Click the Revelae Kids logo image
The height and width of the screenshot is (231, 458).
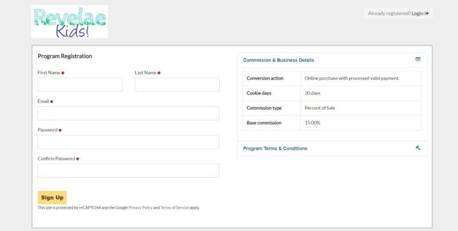pos(69,22)
